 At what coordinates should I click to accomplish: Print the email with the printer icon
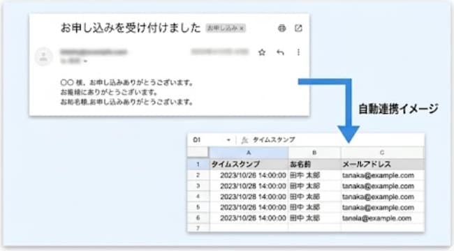281,28
